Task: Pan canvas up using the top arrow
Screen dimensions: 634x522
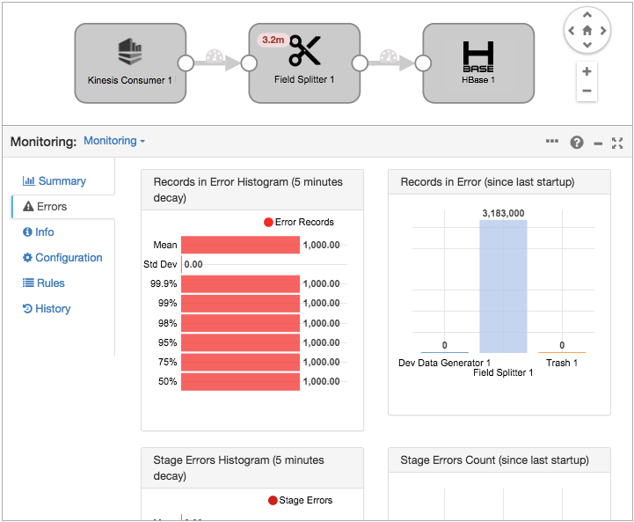Action: point(587,14)
